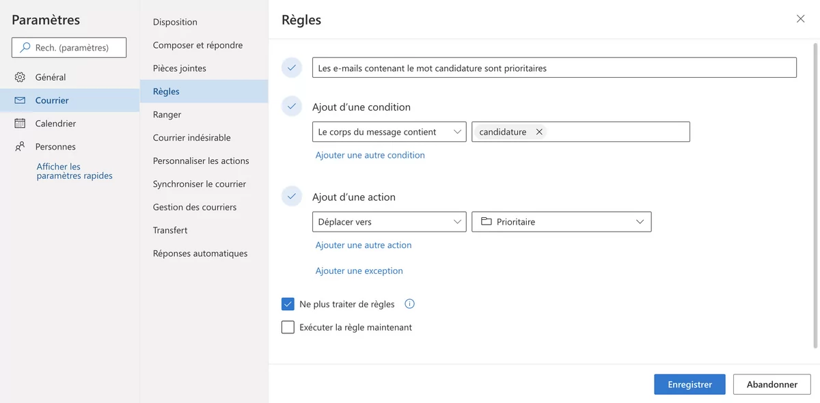Click the checkmark circle beside Ajout d'une condition
Image resolution: width=820 pixels, height=403 pixels.
(292, 107)
